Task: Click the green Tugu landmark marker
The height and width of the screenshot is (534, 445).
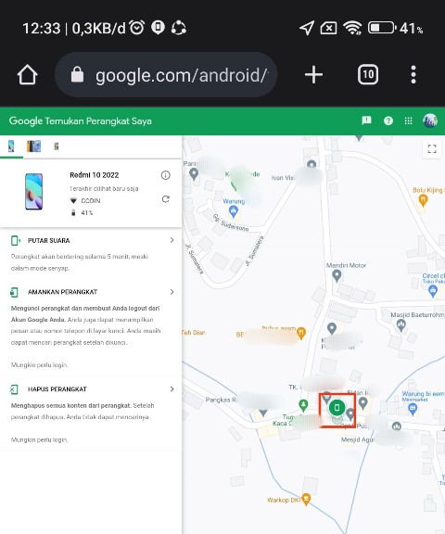Action: pos(303,404)
